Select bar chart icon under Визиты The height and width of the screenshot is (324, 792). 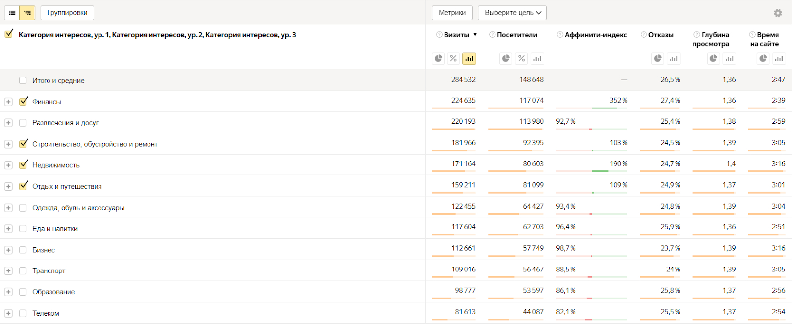coord(469,59)
